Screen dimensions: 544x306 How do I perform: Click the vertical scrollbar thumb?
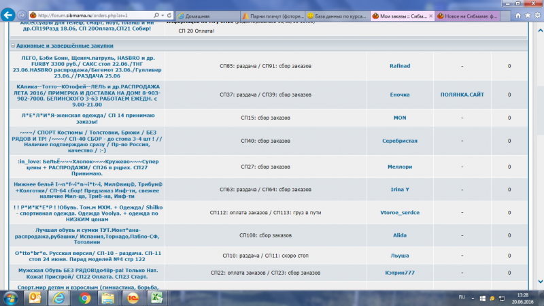coord(540,111)
